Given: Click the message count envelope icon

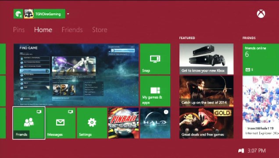Looking at the screenshot, I should click(x=248, y=70).
